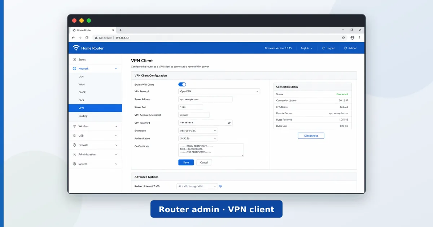Click the Disconnect button
This screenshot has width=433, height=227.
[x=311, y=136]
